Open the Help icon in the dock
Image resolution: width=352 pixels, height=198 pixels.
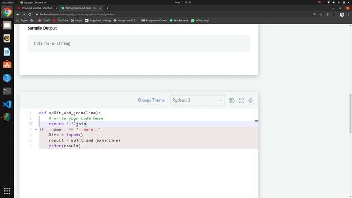tap(7, 78)
